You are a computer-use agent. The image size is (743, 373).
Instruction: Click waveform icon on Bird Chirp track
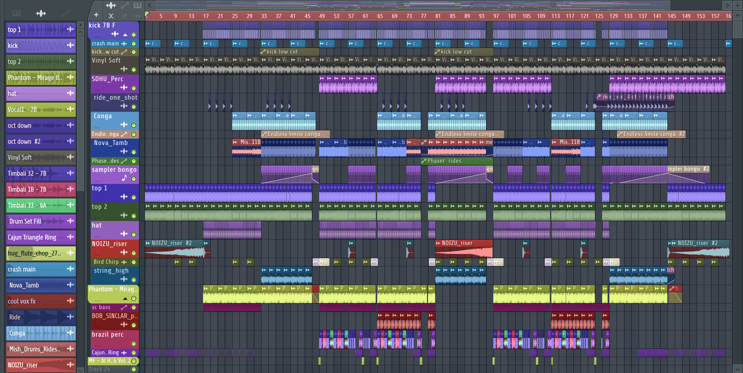click(124, 262)
